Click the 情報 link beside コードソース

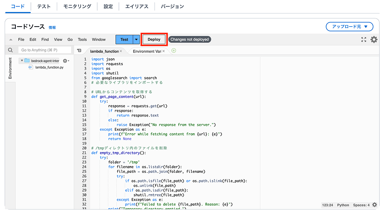click(52, 27)
